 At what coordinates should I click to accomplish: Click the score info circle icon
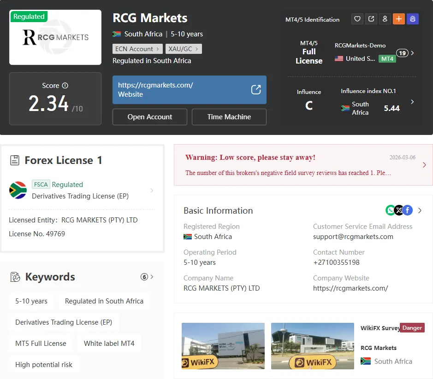tap(65, 86)
